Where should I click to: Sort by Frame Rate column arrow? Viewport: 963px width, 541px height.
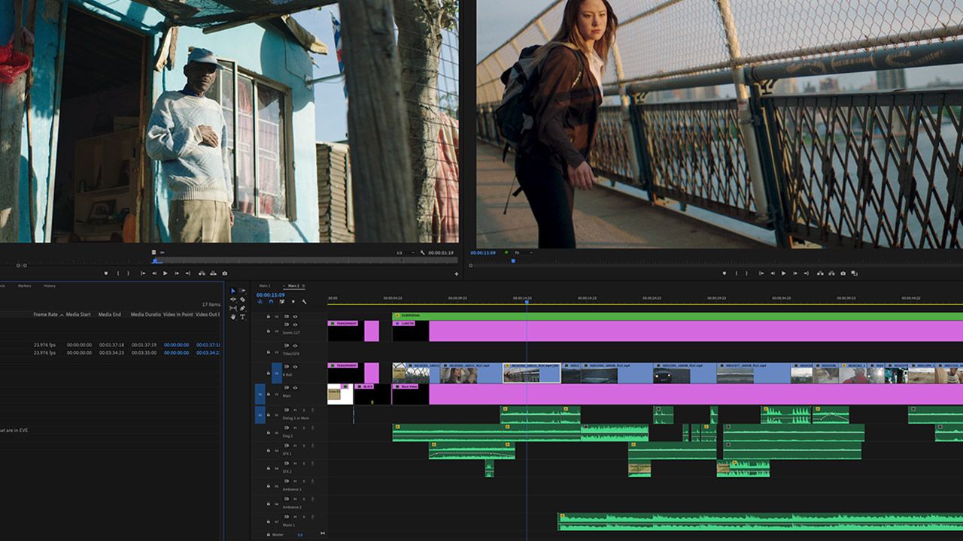(x=62, y=315)
